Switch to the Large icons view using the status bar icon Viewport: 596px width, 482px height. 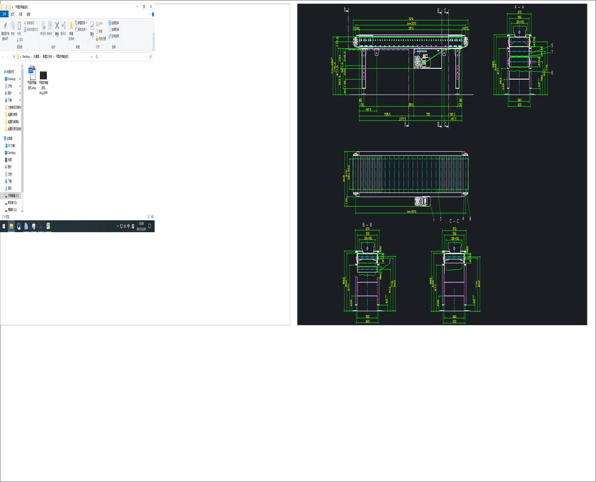(x=152, y=217)
